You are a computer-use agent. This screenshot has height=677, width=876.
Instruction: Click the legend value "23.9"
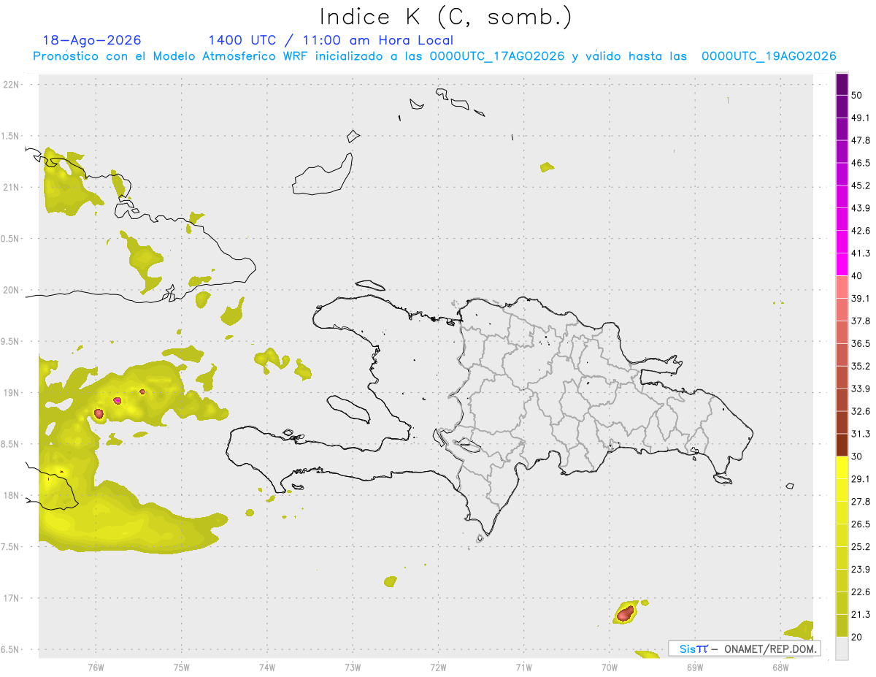pyautogui.click(x=861, y=569)
